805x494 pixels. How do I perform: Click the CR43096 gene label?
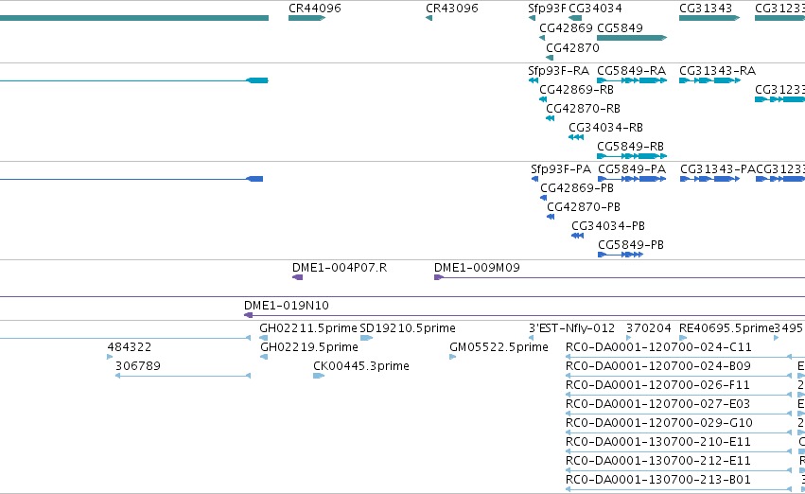(x=452, y=9)
